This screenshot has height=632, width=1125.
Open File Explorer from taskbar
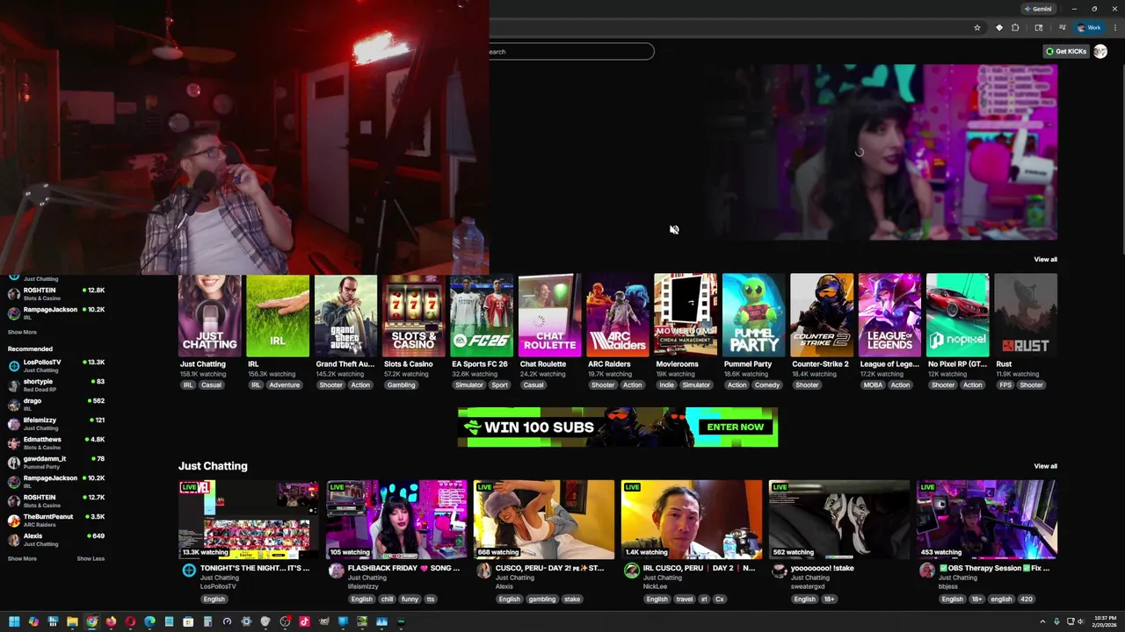coord(72,621)
